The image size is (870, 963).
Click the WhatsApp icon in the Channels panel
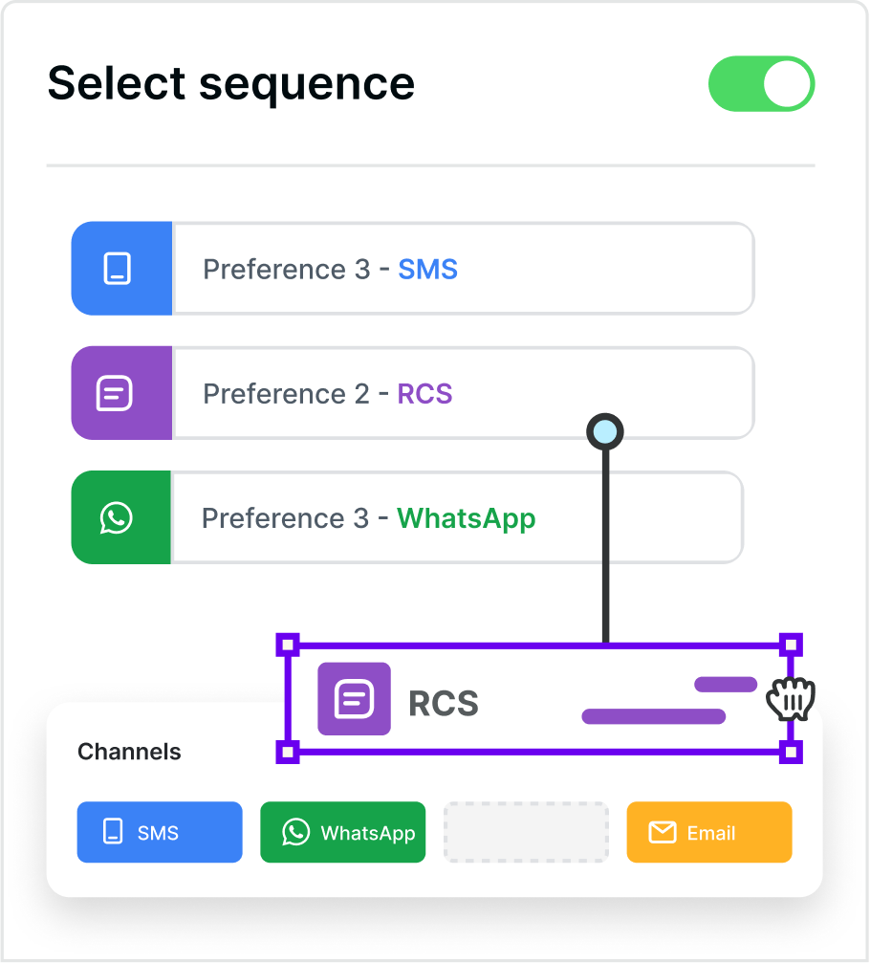(x=294, y=832)
